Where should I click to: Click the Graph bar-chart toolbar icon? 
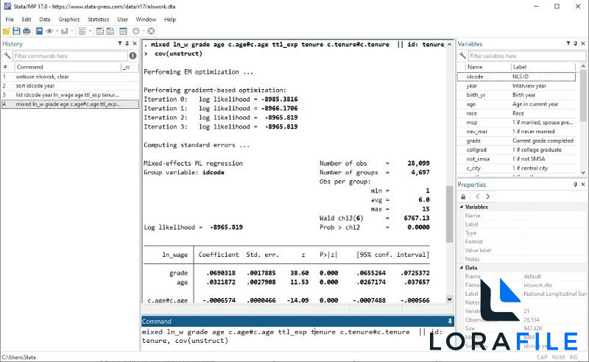(x=65, y=31)
